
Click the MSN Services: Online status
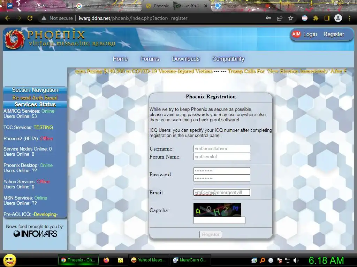tap(25, 198)
